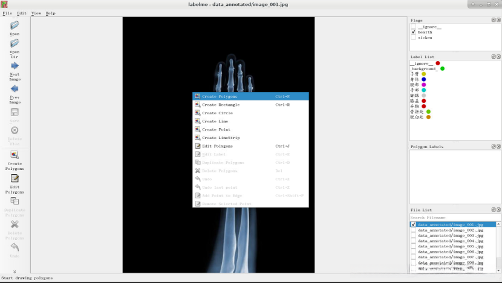Choose Create Line from the context menu
Viewport: 502px width, 283px height.
tap(250, 122)
